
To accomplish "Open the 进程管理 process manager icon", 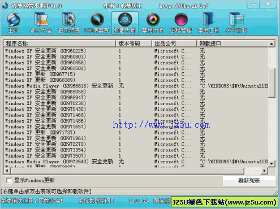I will (180, 23).
